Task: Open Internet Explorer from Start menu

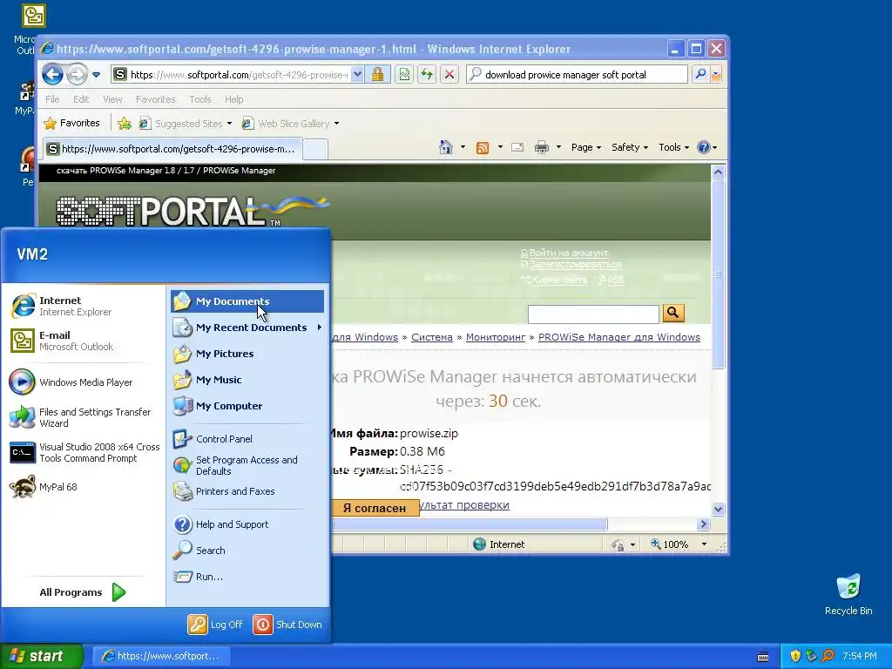Action: click(83, 306)
